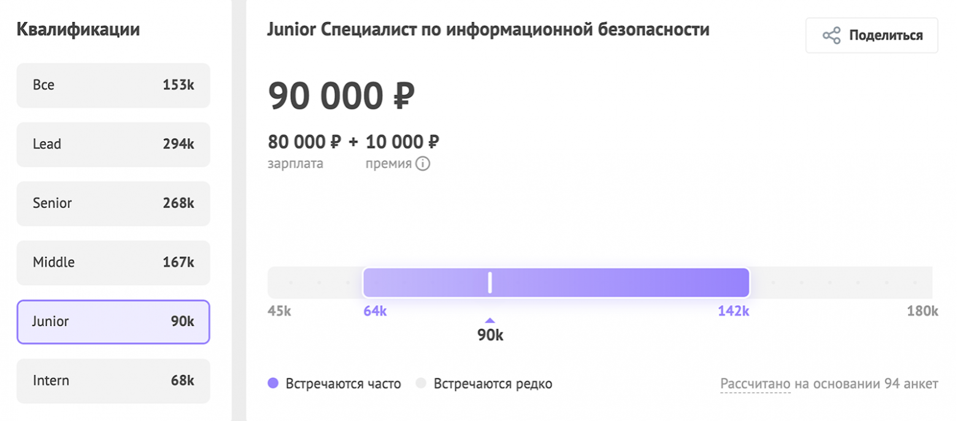Image resolution: width=957 pixels, height=421 pixels.
Task: Click the Junior Специалист по информационной безопасности title
Action: 489,28
